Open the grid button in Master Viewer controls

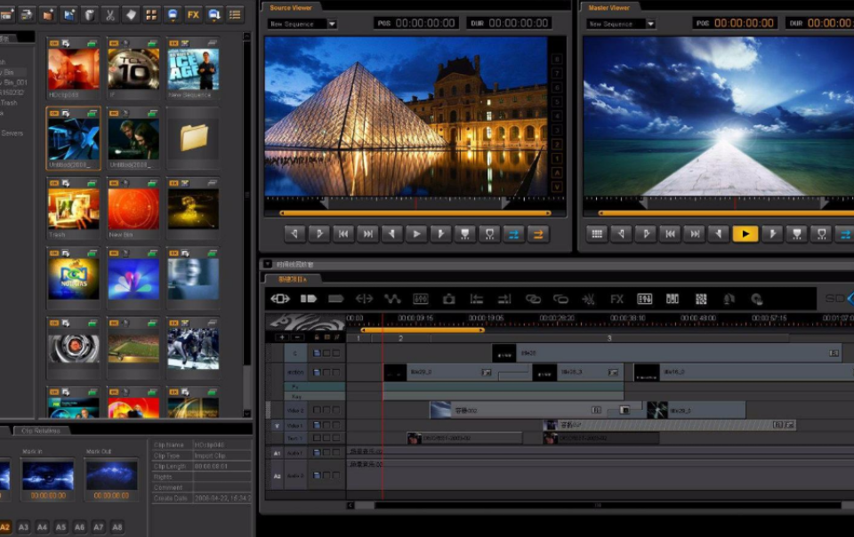pyautogui.click(x=597, y=234)
